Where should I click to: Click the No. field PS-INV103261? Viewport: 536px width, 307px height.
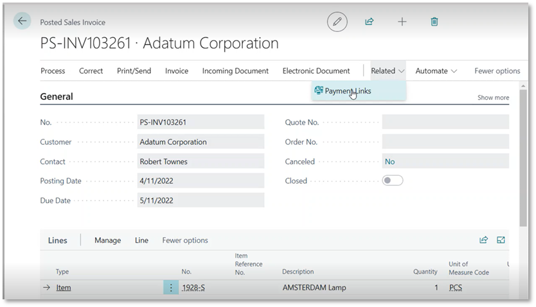click(x=201, y=122)
